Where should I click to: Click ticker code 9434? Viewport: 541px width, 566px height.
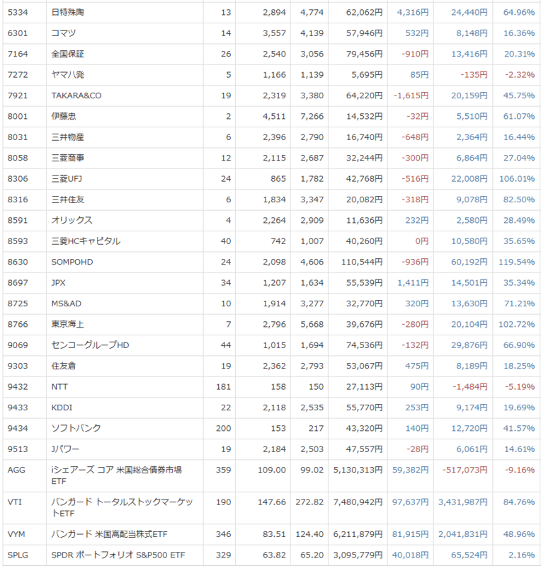click(x=18, y=428)
